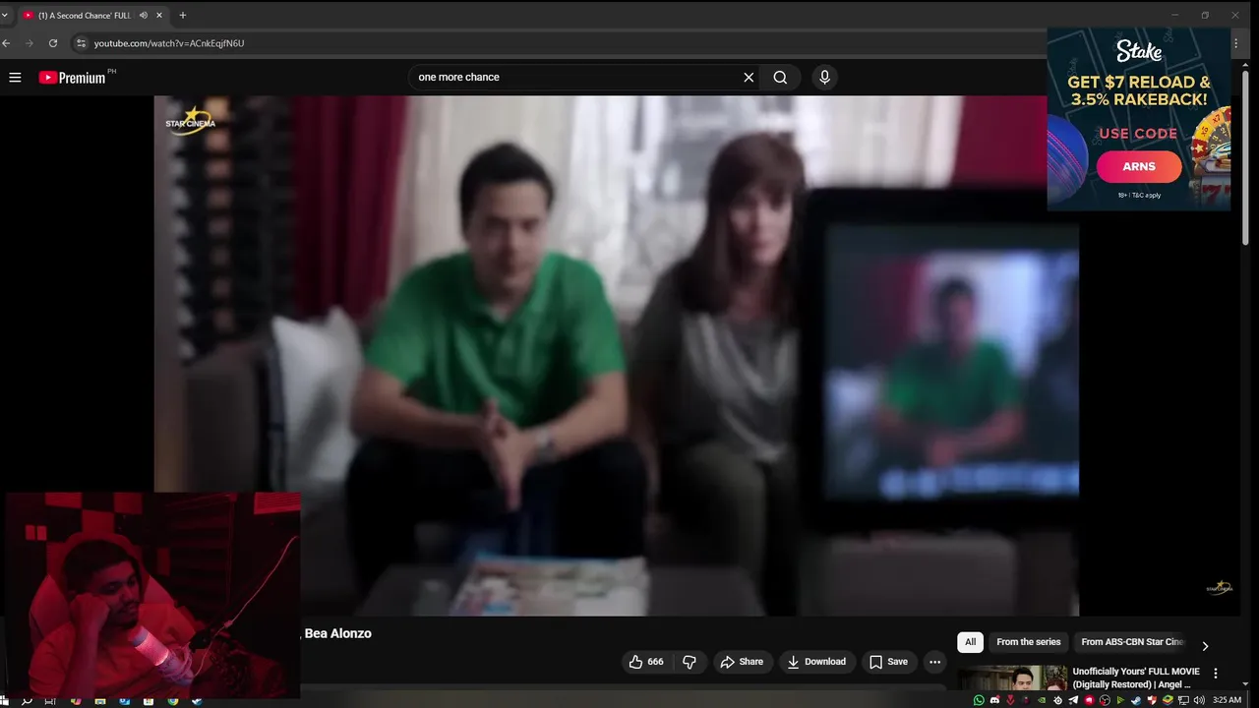The height and width of the screenshot is (708, 1259).
Task: Share this video
Action: tap(742, 662)
